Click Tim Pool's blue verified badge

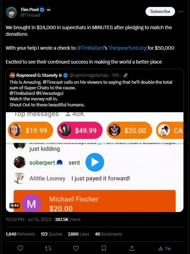[x=42, y=10]
